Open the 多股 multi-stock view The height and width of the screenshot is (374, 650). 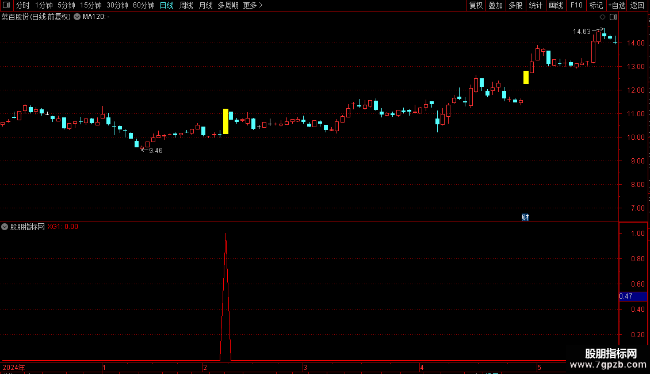point(515,5)
